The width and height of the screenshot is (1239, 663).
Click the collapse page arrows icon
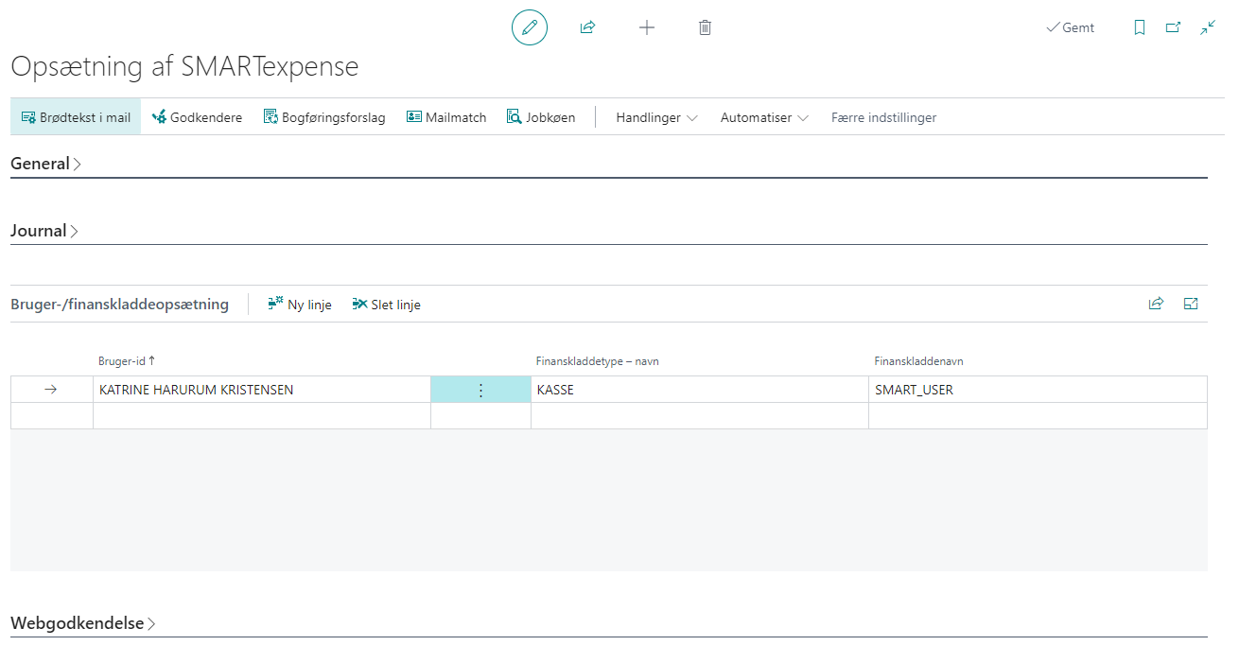tap(1208, 27)
